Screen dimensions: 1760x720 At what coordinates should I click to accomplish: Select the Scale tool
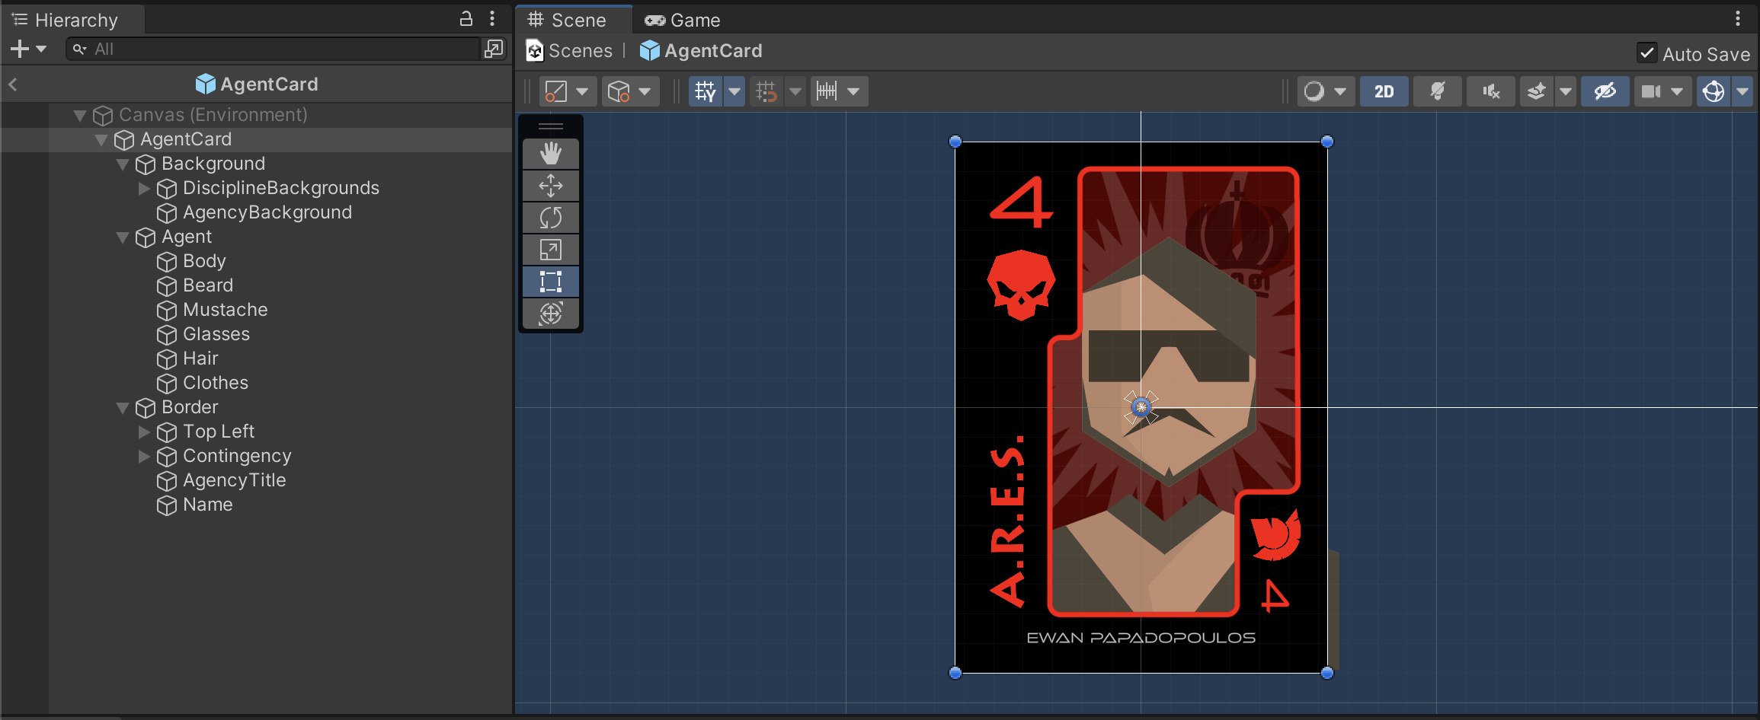coord(550,250)
